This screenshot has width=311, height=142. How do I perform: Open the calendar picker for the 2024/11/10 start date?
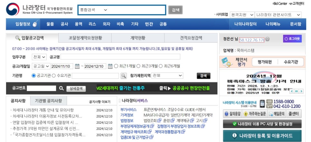pos(77,66)
